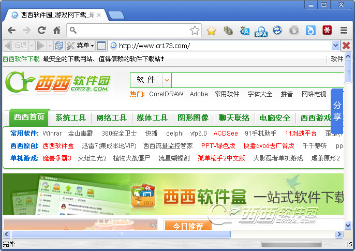Open the translate extension icon
Image resolution: width=355 pixels, height=251 pixels.
point(244,31)
